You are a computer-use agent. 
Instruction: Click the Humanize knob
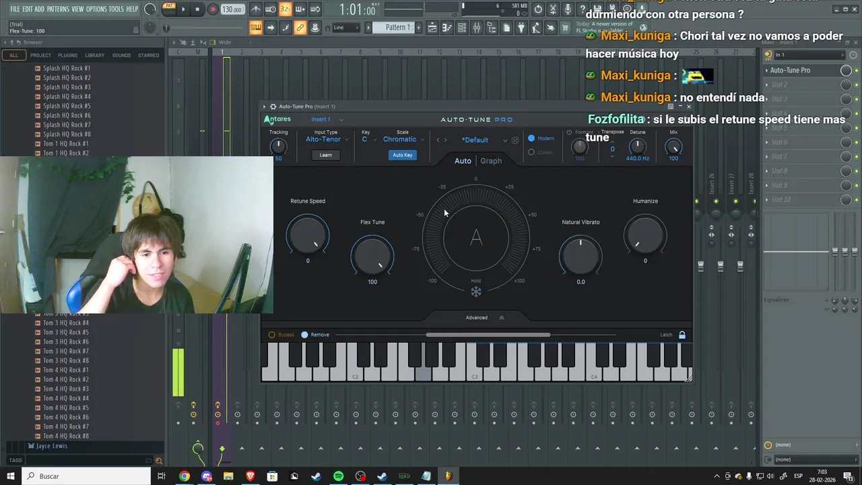(645, 235)
